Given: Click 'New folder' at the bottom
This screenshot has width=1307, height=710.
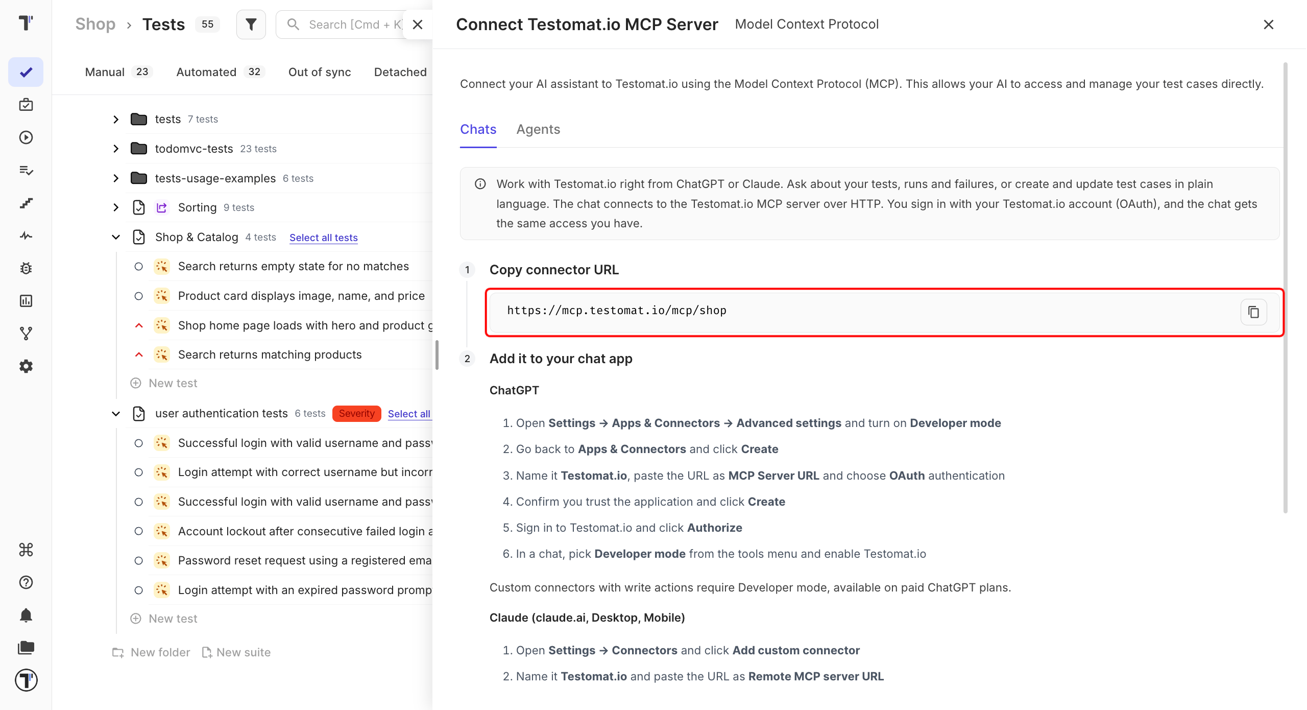Looking at the screenshot, I should [151, 652].
